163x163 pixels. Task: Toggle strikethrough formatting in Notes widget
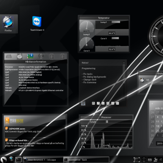coord(108,104)
